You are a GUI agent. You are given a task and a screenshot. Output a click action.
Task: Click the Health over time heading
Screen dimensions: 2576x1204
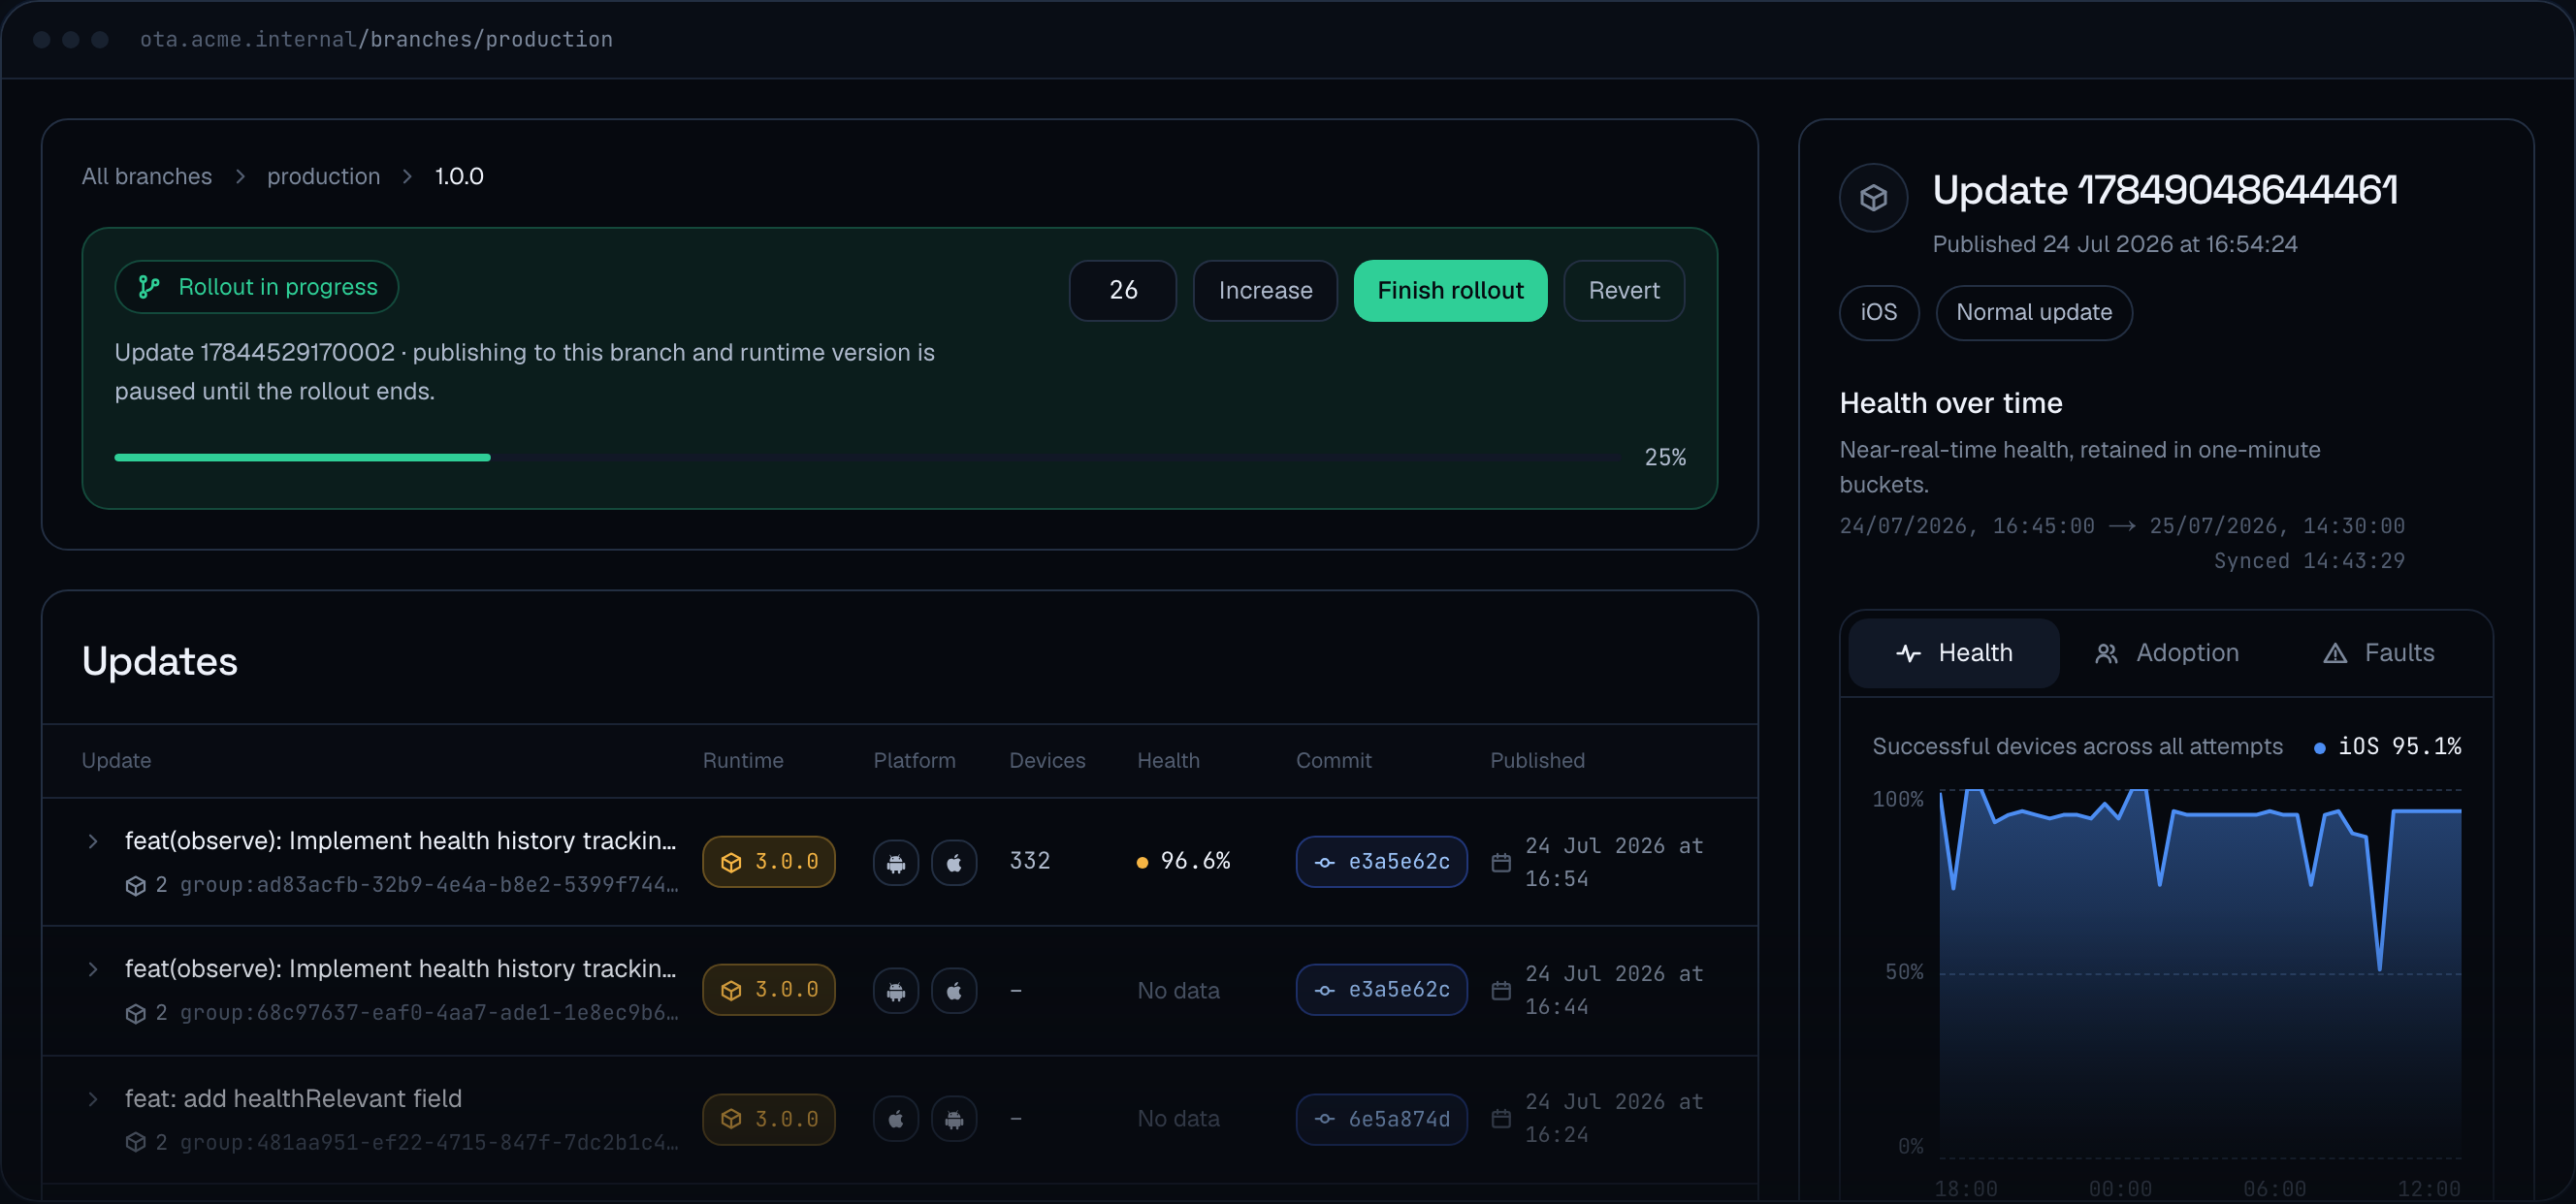tap(1950, 402)
